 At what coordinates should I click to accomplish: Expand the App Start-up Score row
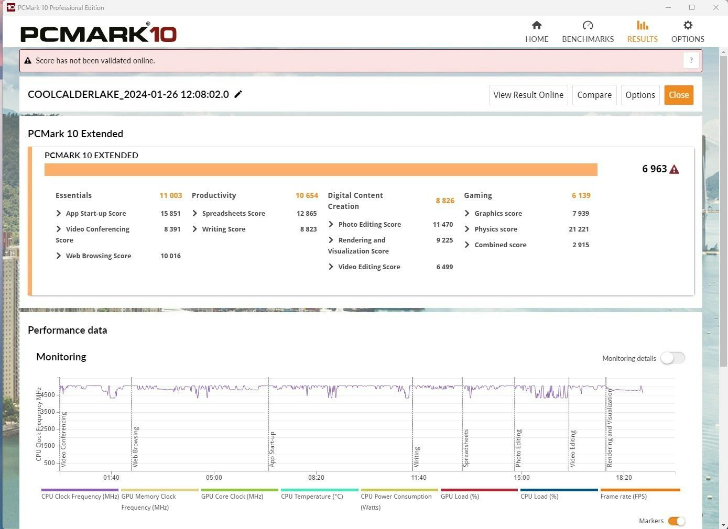(59, 213)
